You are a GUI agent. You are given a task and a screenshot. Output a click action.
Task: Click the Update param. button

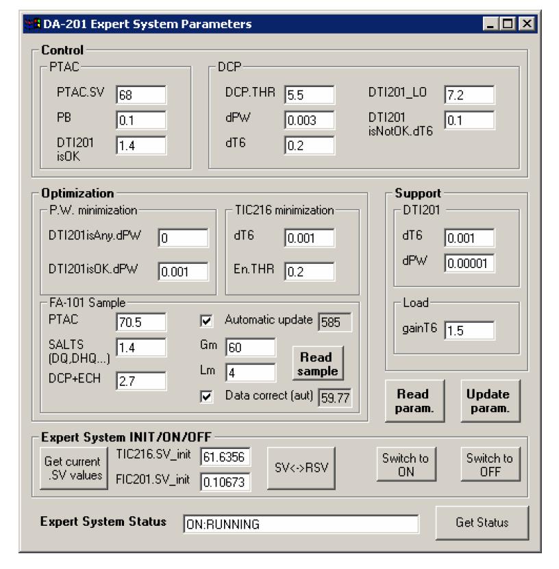[490, 401]
